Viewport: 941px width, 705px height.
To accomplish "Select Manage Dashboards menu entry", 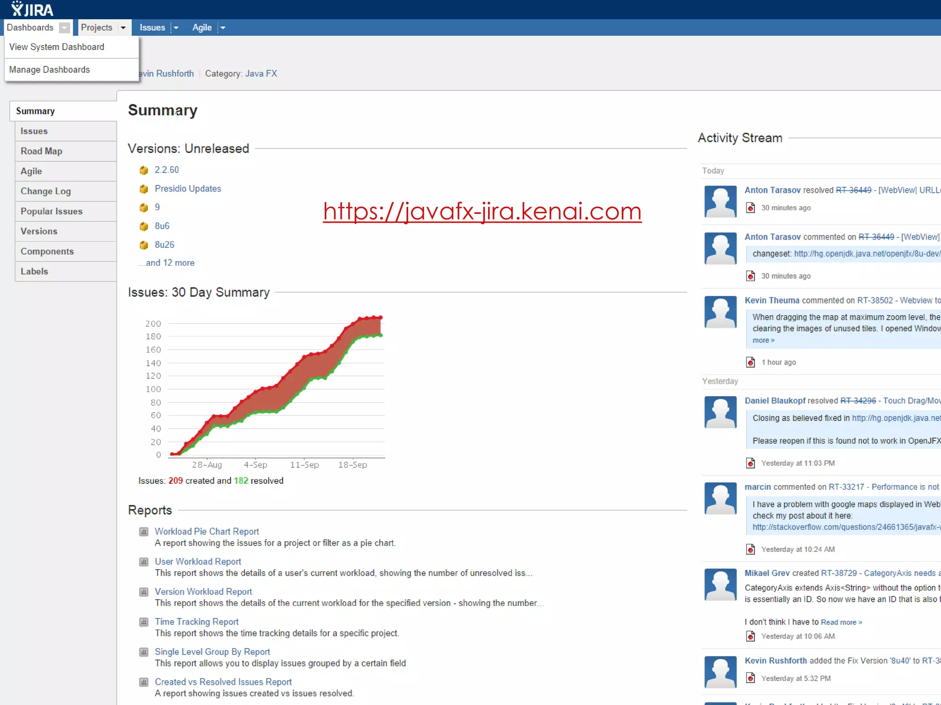I will click(50, 70).
